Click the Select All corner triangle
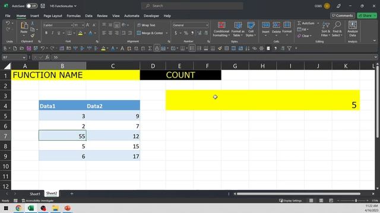This screenshot has width=380, height=213. pyautogui.click(x=7, y=66)
